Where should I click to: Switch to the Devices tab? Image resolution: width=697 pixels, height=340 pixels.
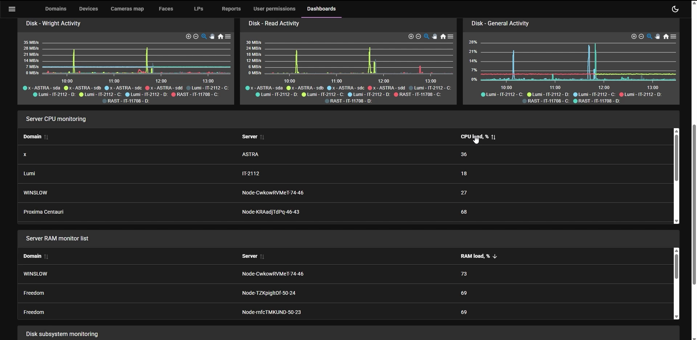pos(88,9)
